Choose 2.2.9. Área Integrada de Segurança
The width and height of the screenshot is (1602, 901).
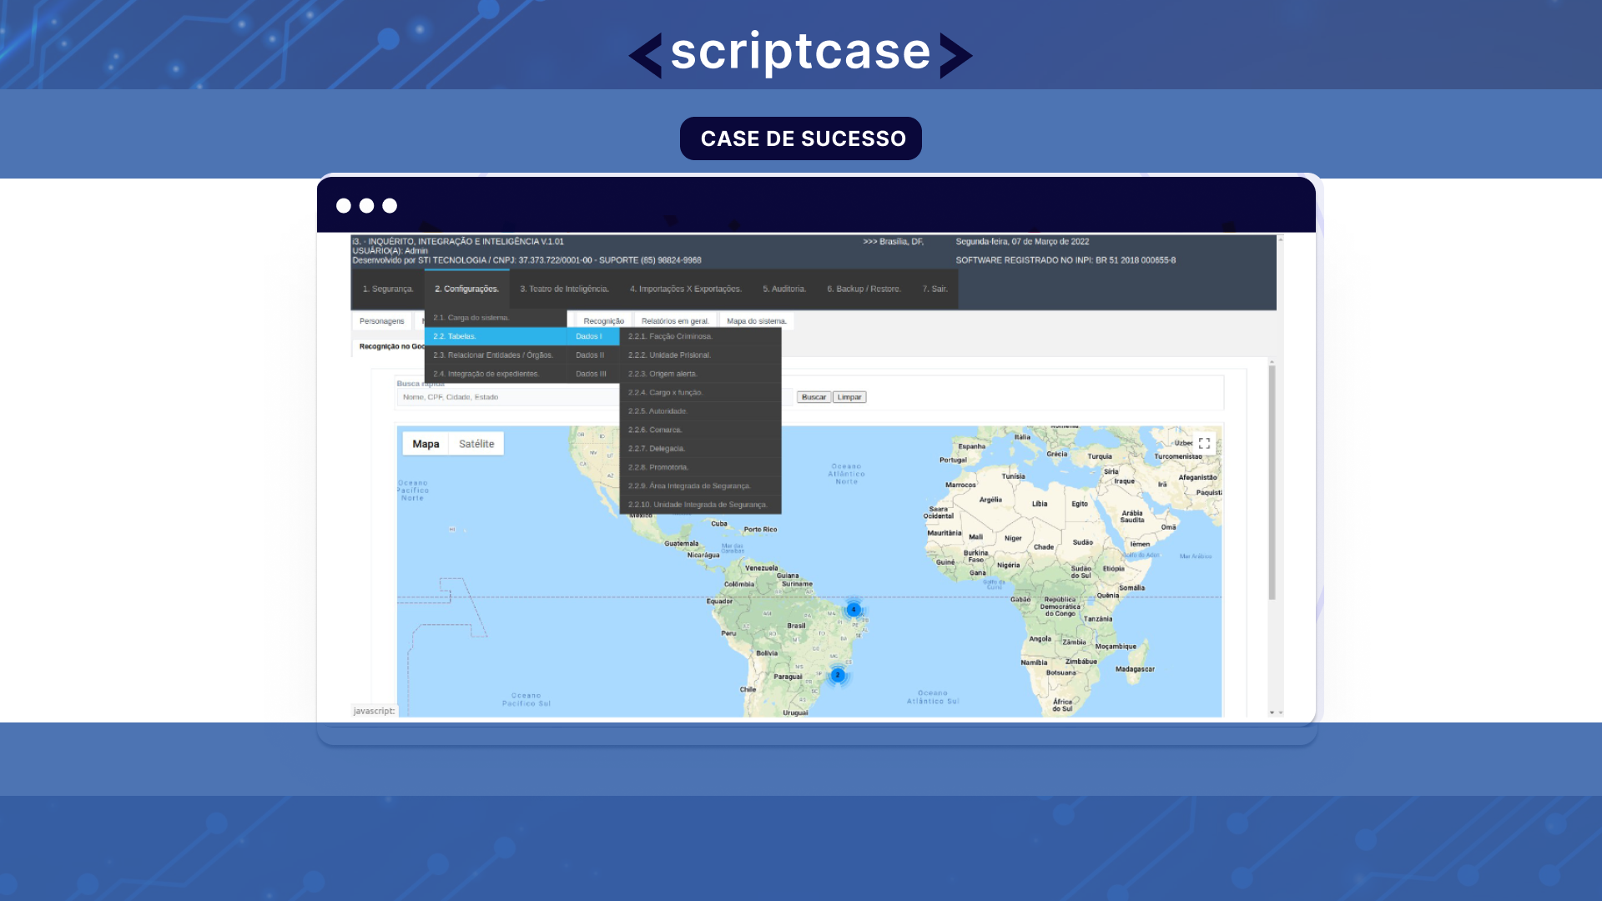[700, 486]
